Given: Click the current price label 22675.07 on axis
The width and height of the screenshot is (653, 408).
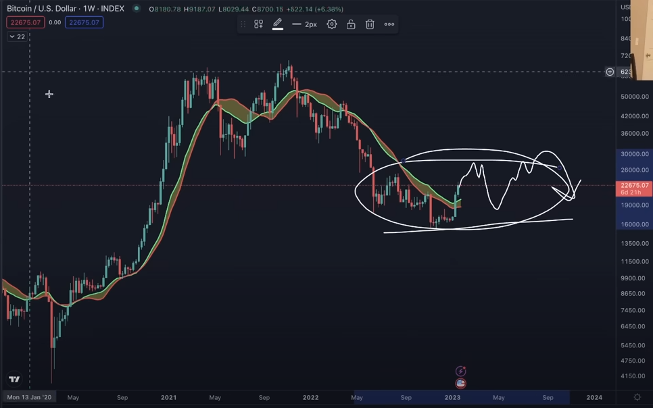Looking at the screenshot, I should click(634, 188).
